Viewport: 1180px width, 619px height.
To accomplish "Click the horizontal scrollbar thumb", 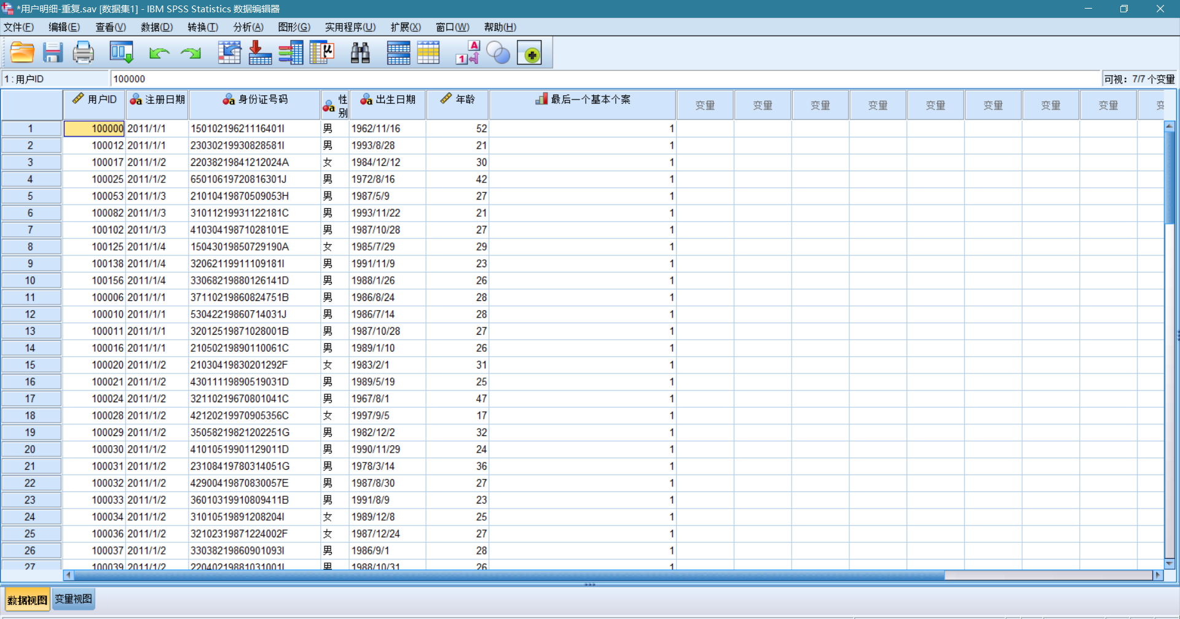I will coord(509,575).
